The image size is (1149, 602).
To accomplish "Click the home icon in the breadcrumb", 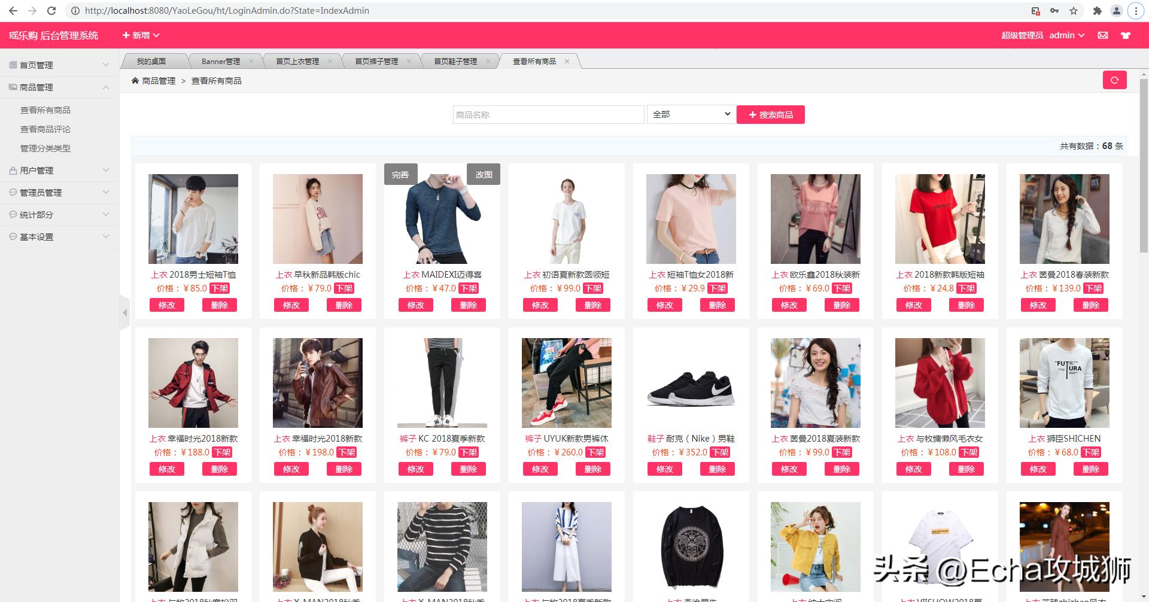I will (135, 80).
